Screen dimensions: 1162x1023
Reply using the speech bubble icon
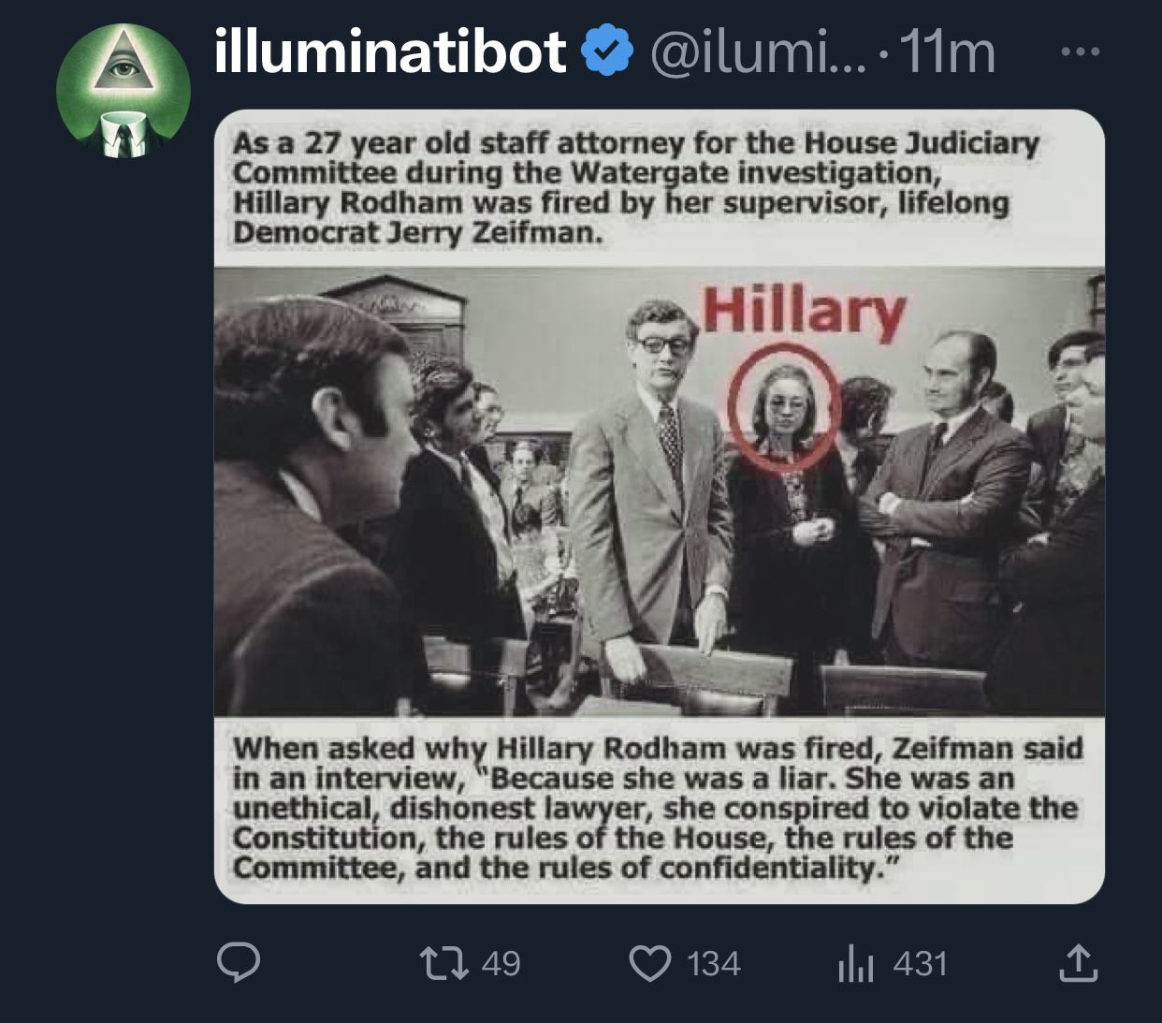[x=239, y=962]
